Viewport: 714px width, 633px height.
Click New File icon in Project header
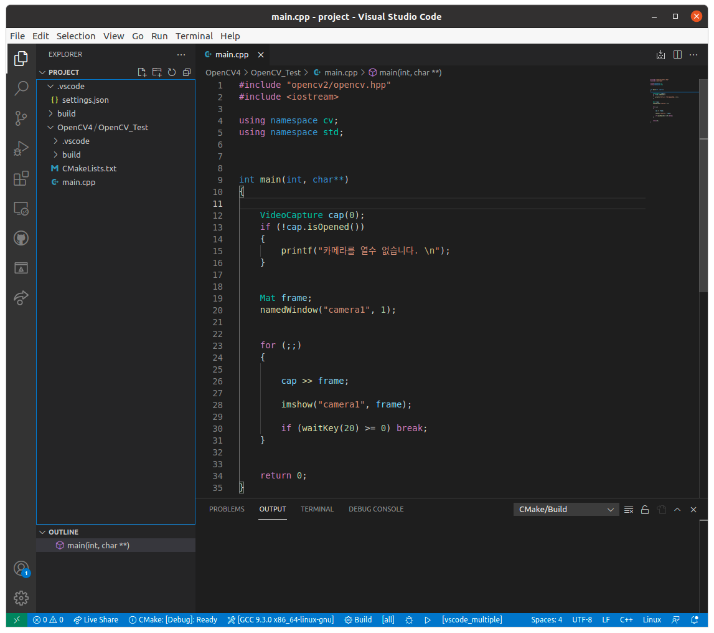(x=142, y=72)
